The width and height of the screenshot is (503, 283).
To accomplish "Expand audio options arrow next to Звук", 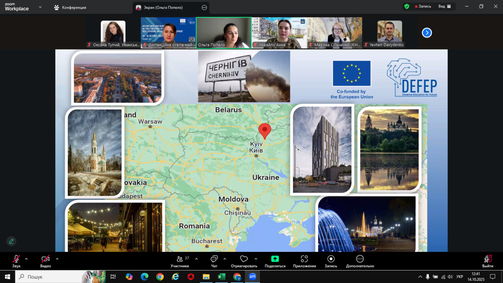I will [x=26, y=259].
